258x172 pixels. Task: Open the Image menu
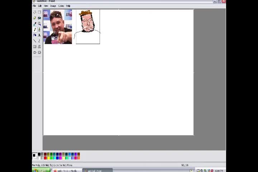pyautogui.click(x=53, y=6)
